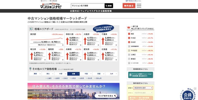Open the 会員登録 link at top
The image size is (198, 100).
(53, 1)
